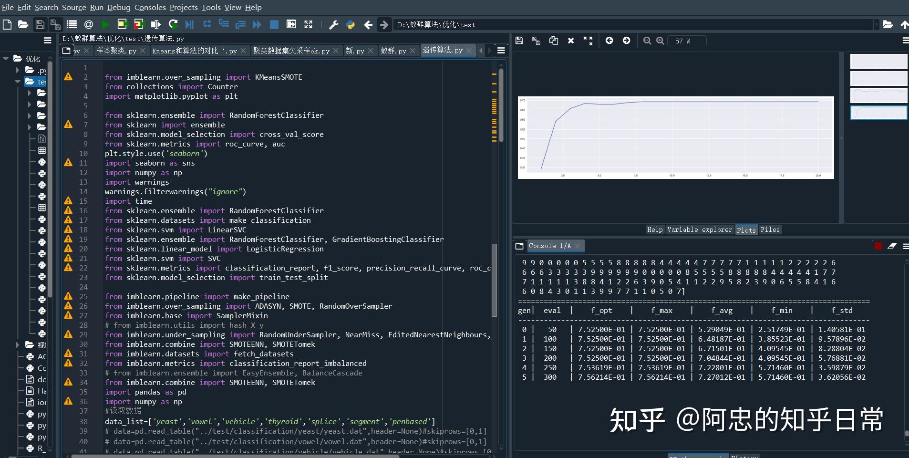
Task: Open the Variable explorer pane
Action: [x=699, y=229]
